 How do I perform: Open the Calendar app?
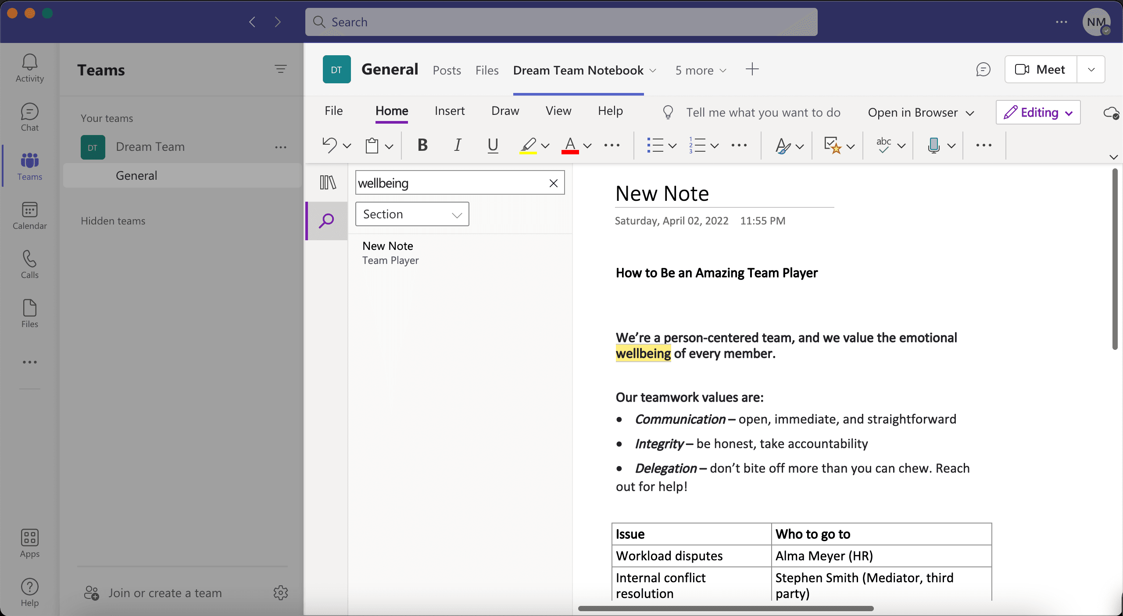coord(29,215)
